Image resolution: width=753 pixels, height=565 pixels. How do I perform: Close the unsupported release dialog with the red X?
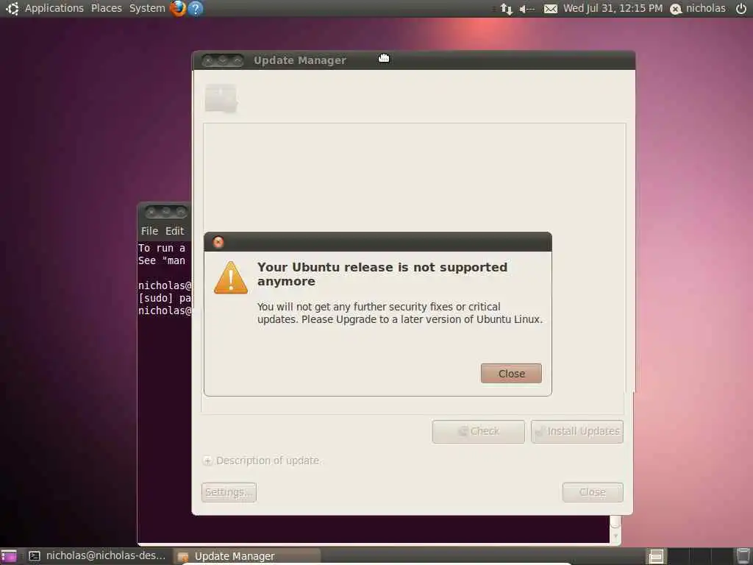pyautogui.click(x=218, y=242)
